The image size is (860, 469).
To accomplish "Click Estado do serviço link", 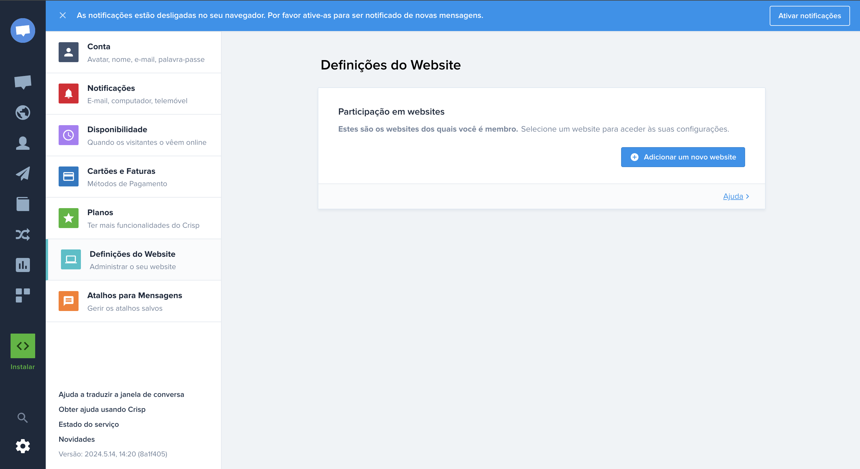I will (x=89, y=424).
